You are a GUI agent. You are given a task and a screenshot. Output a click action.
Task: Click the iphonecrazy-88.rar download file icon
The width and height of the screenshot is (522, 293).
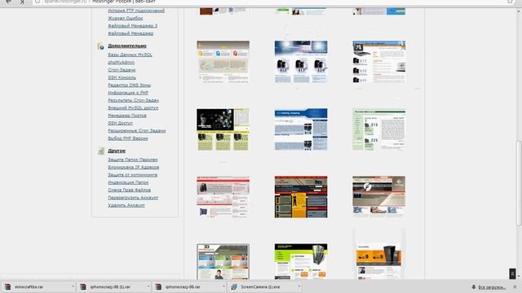click(x=159, y=286)
